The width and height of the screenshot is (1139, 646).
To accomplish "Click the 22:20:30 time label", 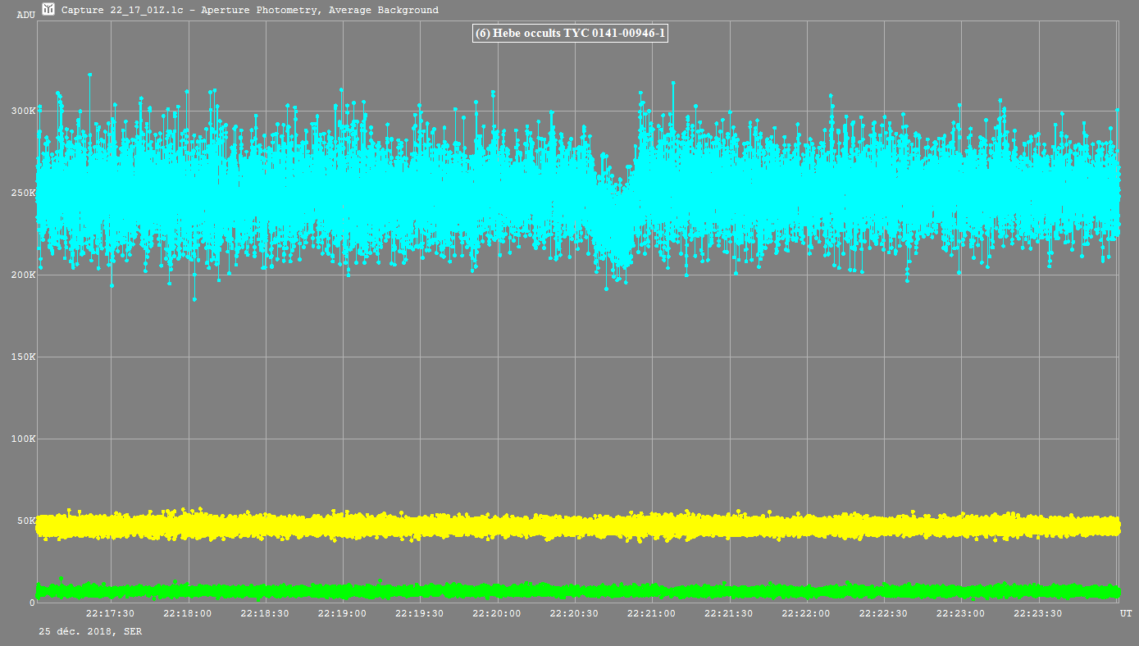I will 574,613.
